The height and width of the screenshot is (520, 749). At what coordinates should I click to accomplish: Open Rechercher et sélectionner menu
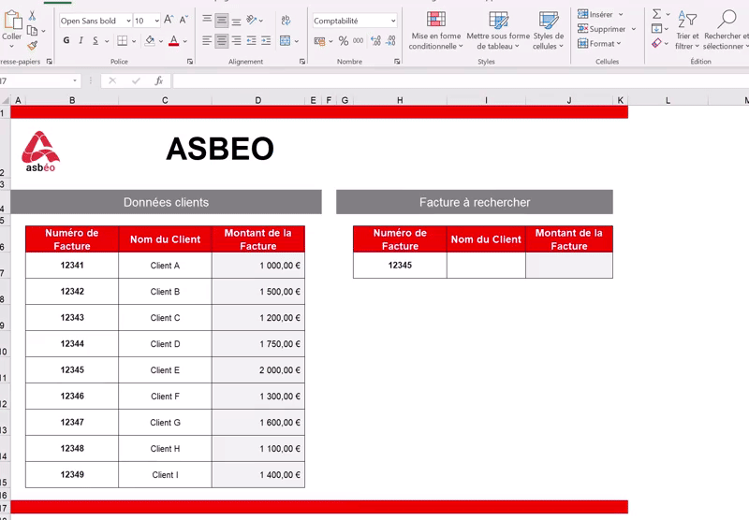tap(727, 30)
